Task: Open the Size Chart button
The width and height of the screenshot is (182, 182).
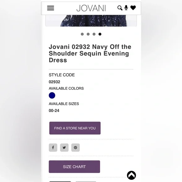Action: coord(74,167)
